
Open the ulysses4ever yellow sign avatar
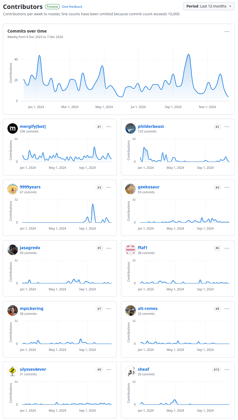(x=12, y=371)
